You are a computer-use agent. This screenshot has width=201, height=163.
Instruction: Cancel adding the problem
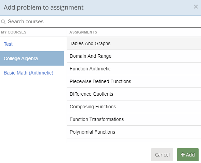click(x=162, y=155)
